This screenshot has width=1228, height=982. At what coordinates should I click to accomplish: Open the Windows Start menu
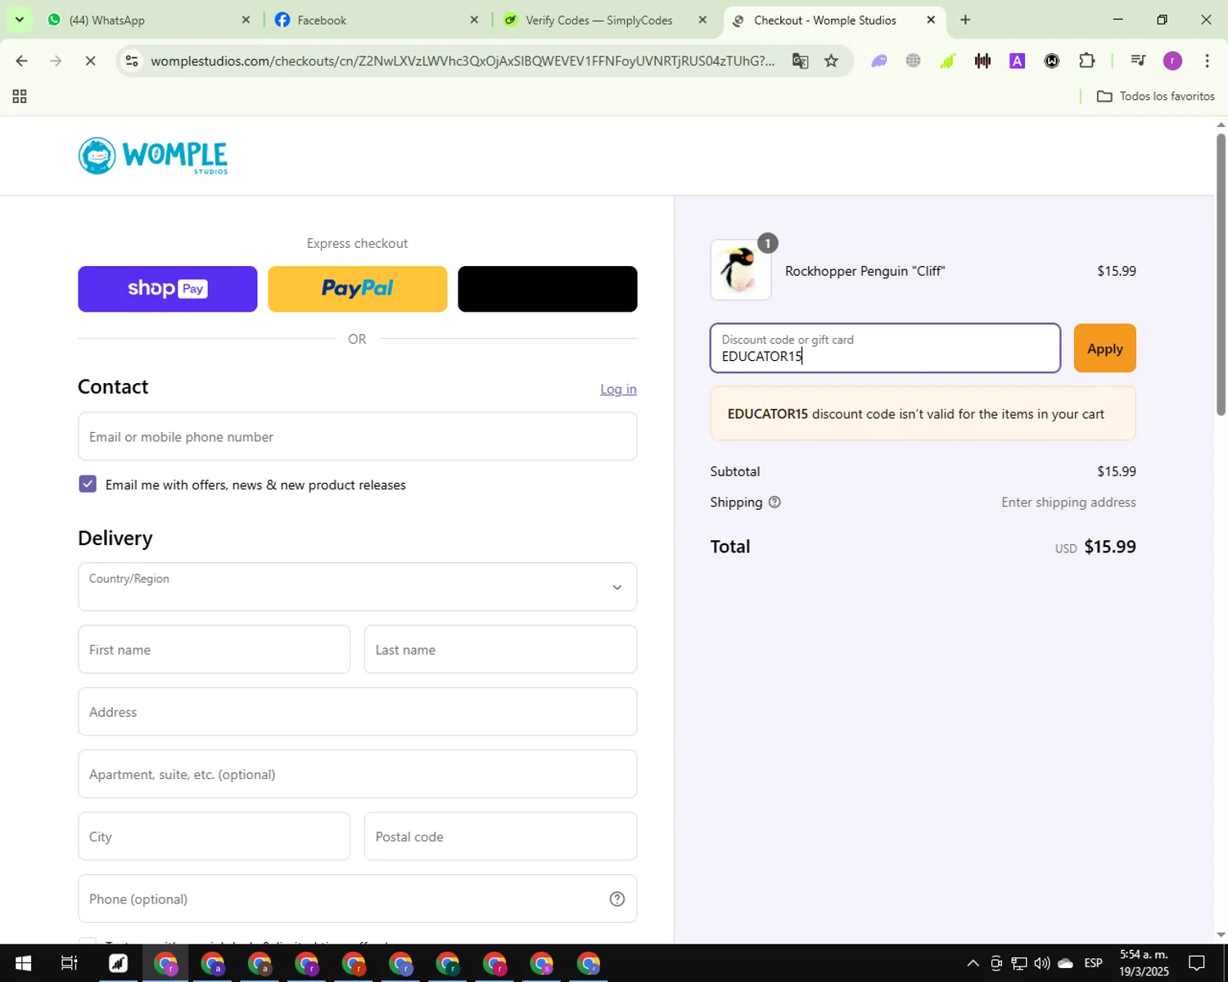23,963
